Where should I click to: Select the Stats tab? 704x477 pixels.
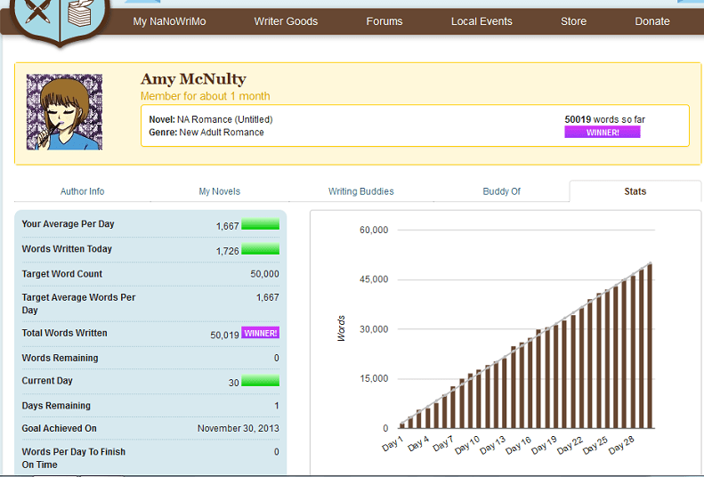pos(635,191)
